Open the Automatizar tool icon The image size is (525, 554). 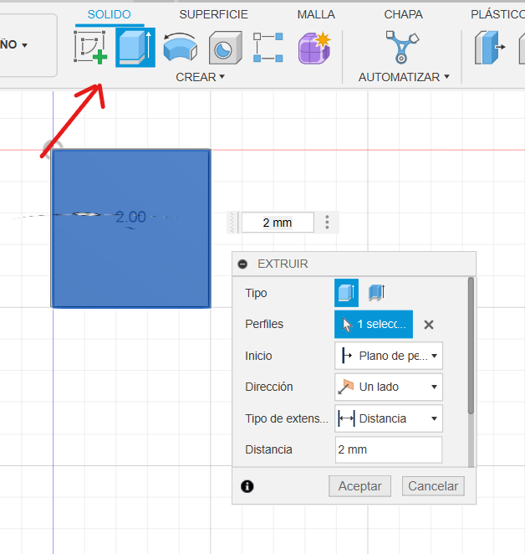tap(402, 48)
